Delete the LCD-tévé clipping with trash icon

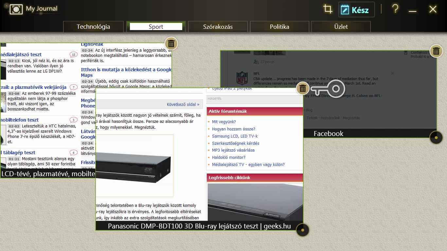[x=171, y=43]
